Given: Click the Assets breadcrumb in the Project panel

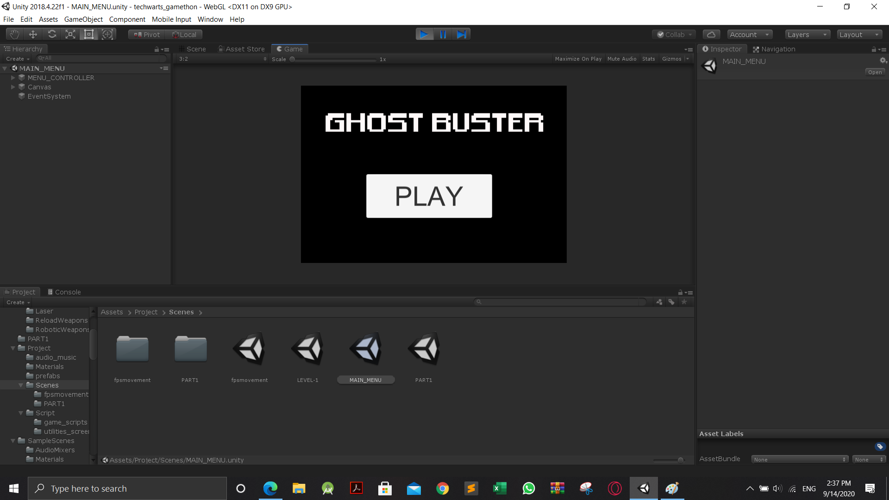Looking at the screenshot, I should coord(112,312).
